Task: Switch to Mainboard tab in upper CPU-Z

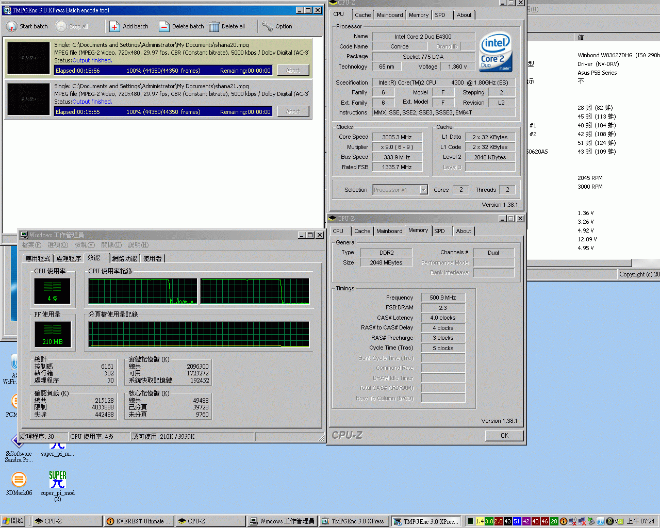Action: [x=390, y=15]
